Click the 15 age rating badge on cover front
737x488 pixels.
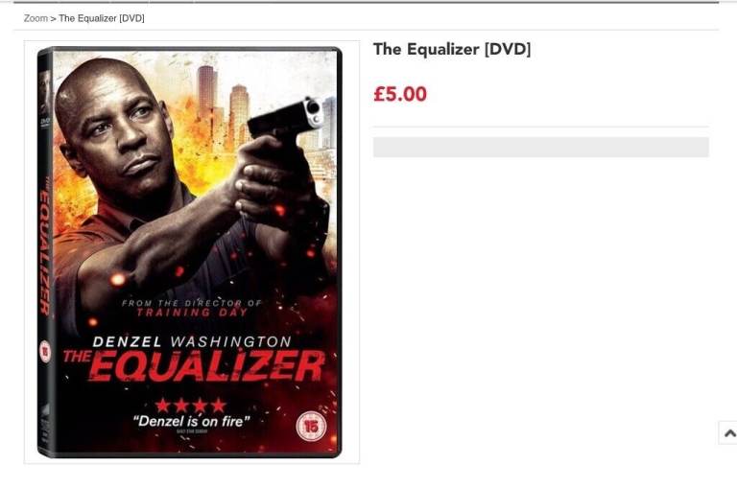(x=310, y=426)
